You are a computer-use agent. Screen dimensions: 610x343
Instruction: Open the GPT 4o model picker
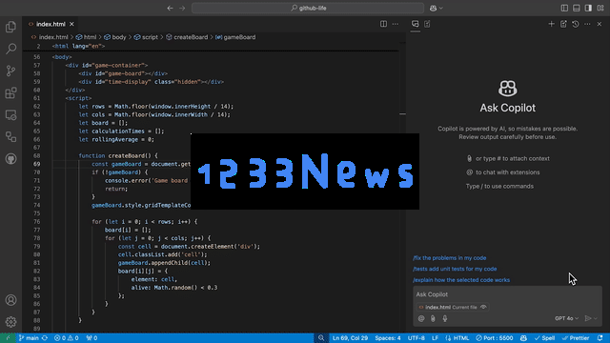(x=566, y=318)
